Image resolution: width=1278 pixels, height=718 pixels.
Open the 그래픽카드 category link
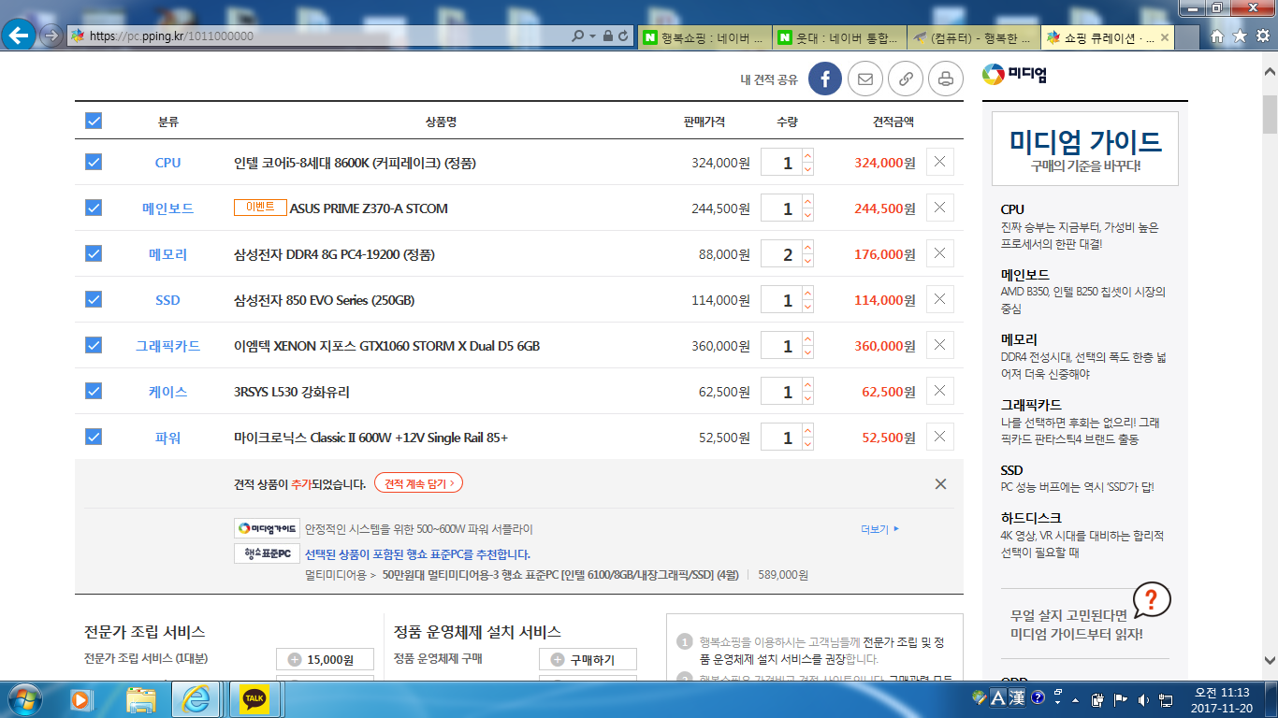point(167,346)
